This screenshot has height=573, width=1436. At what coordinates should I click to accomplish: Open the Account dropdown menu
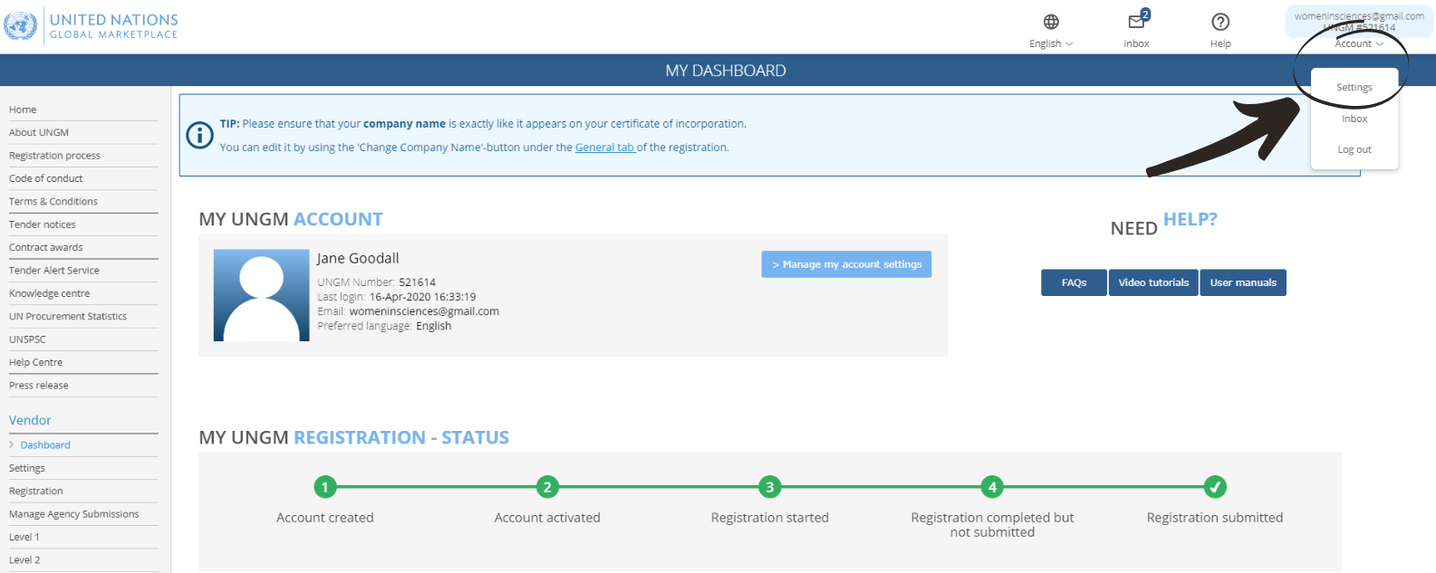1359,43
